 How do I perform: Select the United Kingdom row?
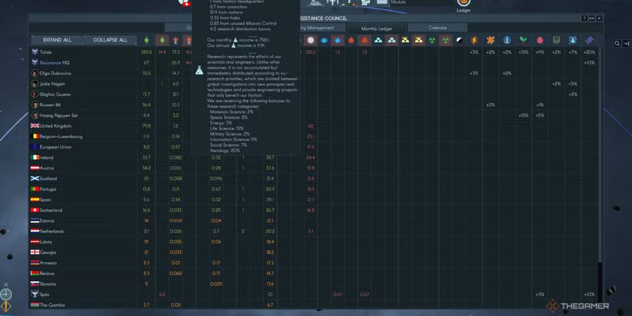tap(314, 126)
